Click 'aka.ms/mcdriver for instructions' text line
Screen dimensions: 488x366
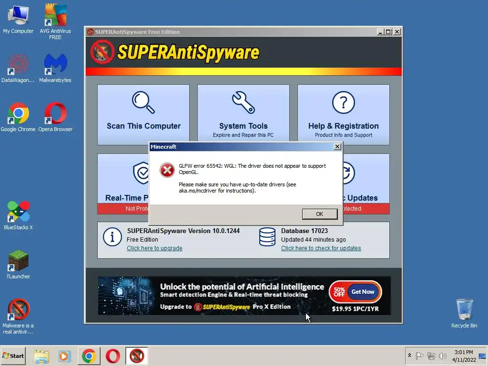pyautogui.click(x=217, y=191)
